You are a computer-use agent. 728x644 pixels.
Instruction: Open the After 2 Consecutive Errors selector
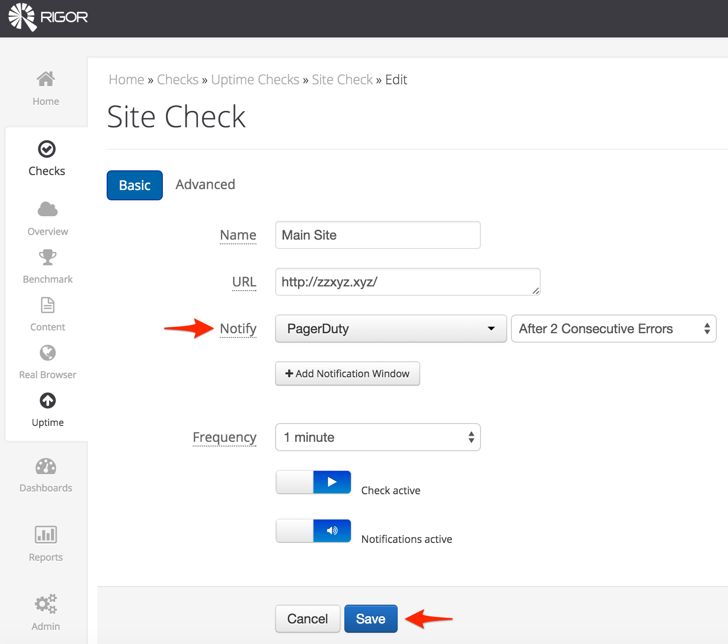(x=613, y=329)
